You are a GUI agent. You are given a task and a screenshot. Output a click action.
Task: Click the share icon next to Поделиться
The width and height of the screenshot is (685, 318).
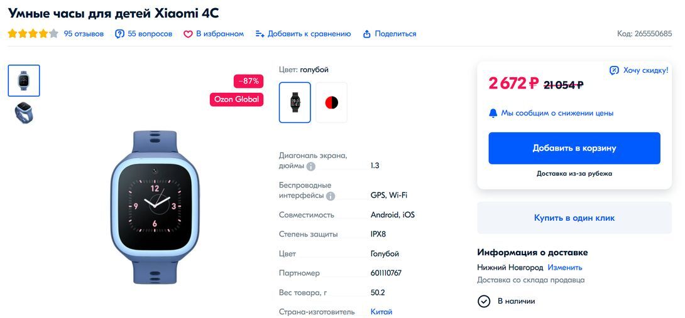367,34
